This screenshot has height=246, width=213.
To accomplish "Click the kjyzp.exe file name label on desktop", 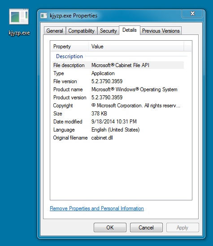I will point(19,33).
